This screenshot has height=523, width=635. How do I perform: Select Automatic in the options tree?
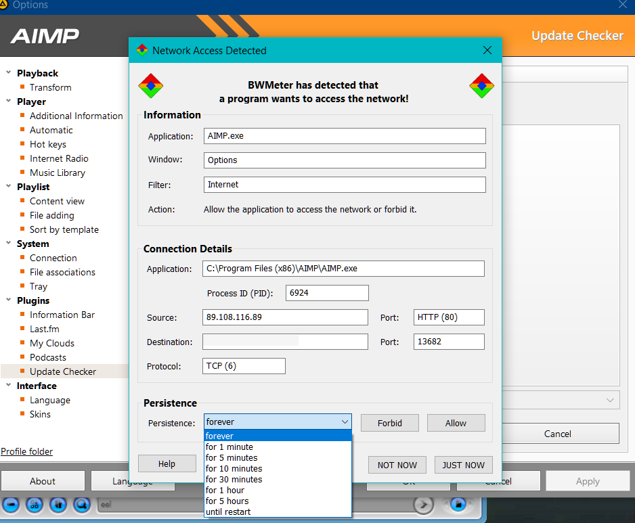click(51, 130)
